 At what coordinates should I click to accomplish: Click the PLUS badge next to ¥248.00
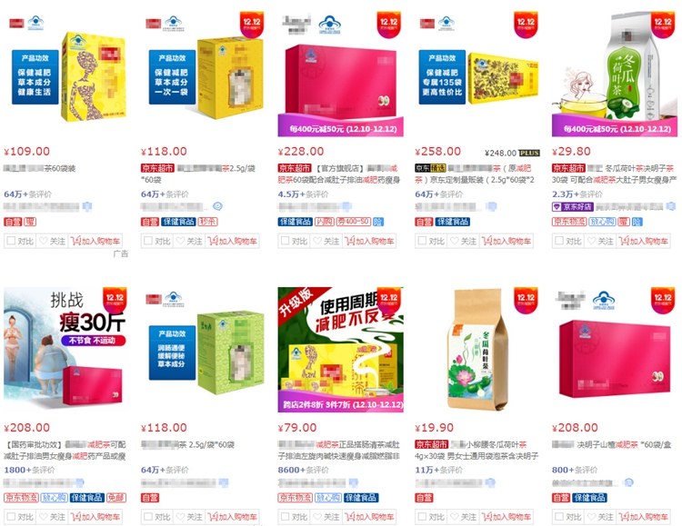coord(529,153)
